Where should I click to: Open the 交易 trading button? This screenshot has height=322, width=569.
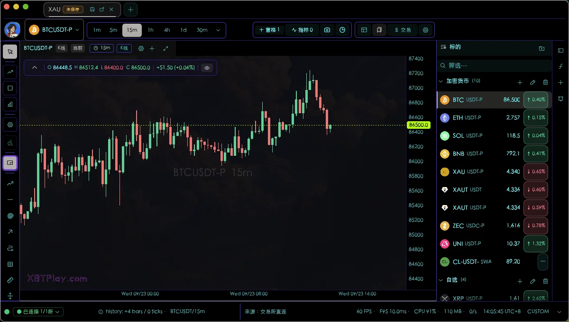pos(403,30)
